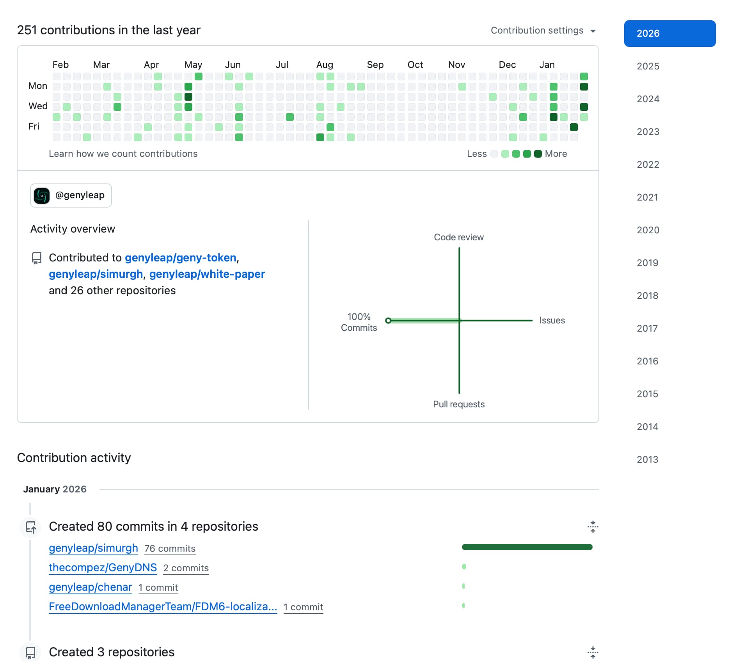The width and height of the screenshot is (735, 661).
Task: Click the darkest green legend swatch
Action: pyautogui.click(x=538, y=154)
